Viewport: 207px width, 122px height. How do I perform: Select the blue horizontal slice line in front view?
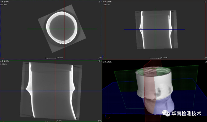51,91
